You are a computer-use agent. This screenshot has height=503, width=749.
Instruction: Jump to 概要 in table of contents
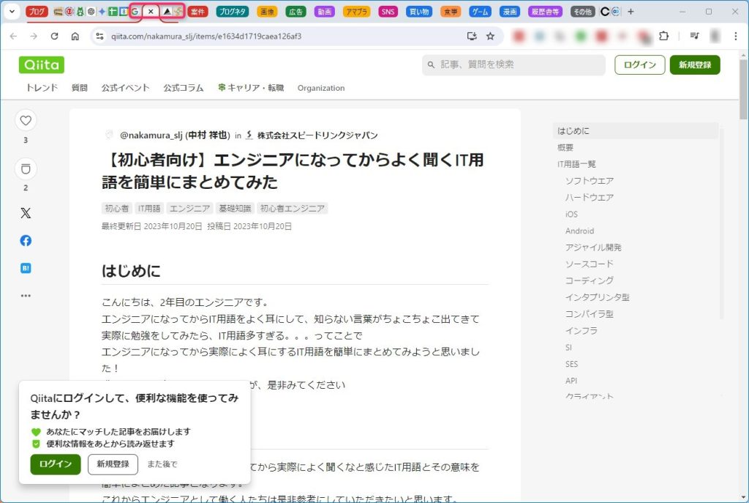click(565, 148)
